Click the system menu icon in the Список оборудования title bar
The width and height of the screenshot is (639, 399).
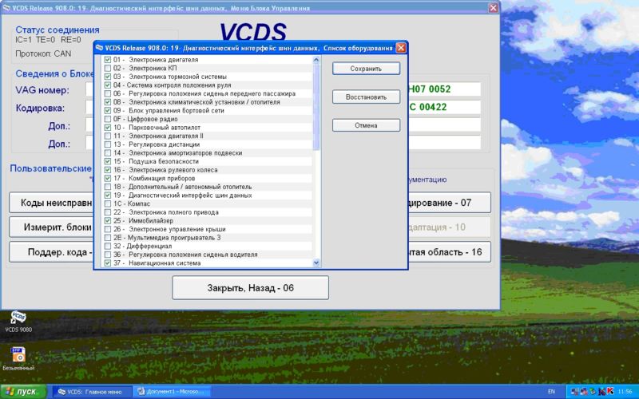point(99,48)
